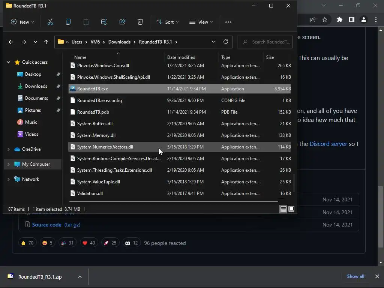Click the Copy icon in the toolbar
Viewport: 384px width, 288px height.
68,22
